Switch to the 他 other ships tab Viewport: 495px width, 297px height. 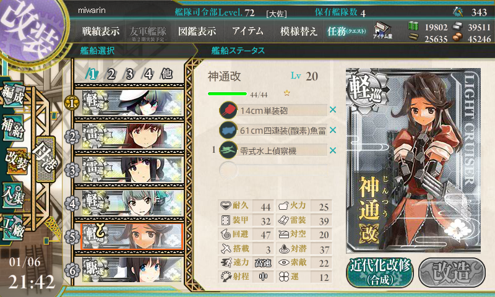166,74
